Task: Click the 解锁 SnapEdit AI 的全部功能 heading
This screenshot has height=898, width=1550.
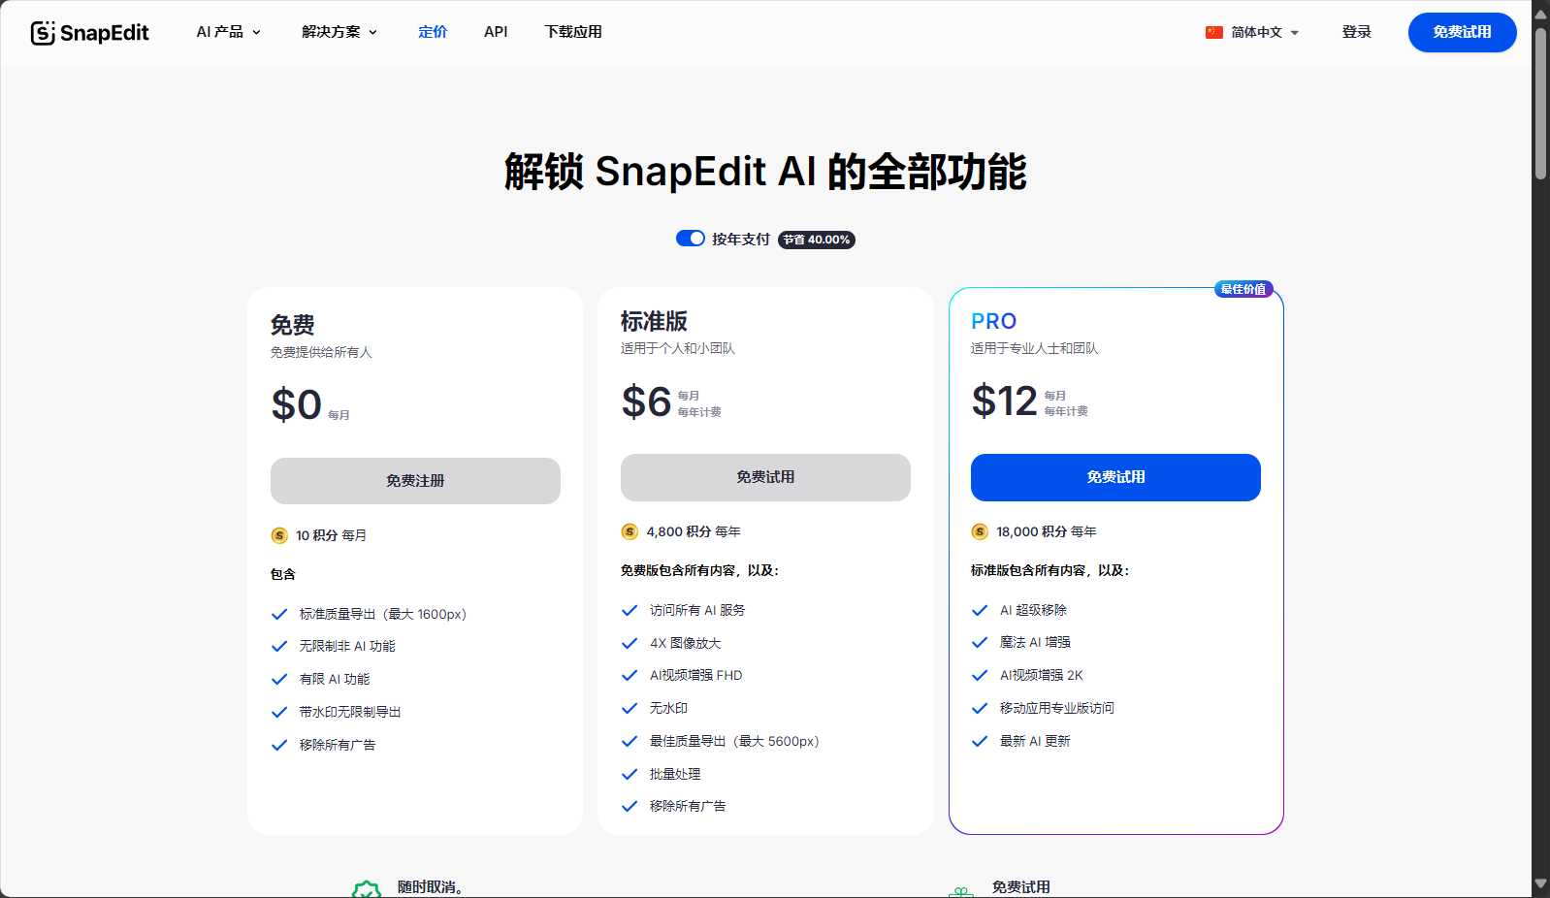Action: [x=765, y=172]
